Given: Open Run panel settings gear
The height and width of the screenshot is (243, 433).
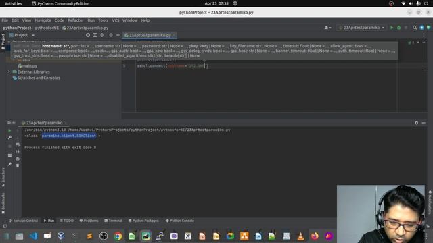Looking at the screenshot, I should (x=416, y=123).
